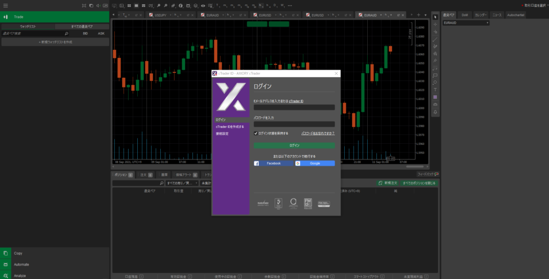This screenshot has height=279, width=549.
Task: Click パスワードをお忘れですか？ link
Action: (318, 133)
